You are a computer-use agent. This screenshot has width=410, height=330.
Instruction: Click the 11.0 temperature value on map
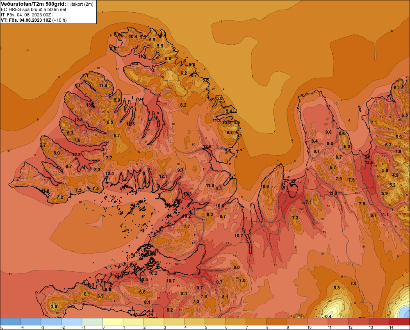(333, 193)
